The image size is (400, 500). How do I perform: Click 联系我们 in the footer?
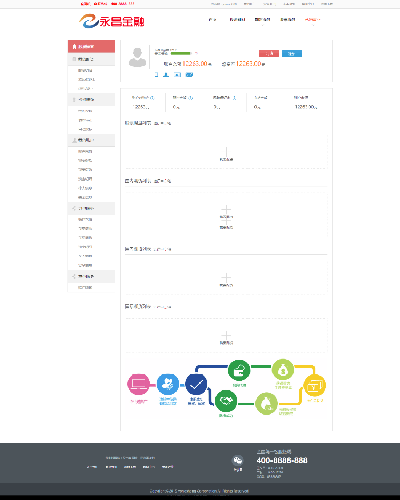111,467
